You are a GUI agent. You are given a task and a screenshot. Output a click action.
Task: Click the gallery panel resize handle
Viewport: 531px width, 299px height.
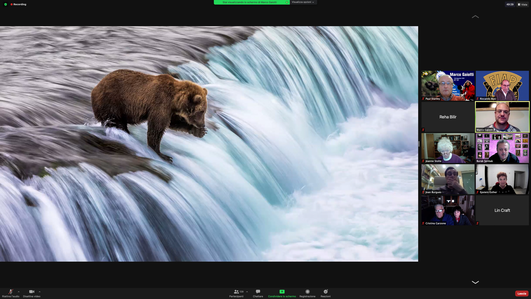point(419,144)
